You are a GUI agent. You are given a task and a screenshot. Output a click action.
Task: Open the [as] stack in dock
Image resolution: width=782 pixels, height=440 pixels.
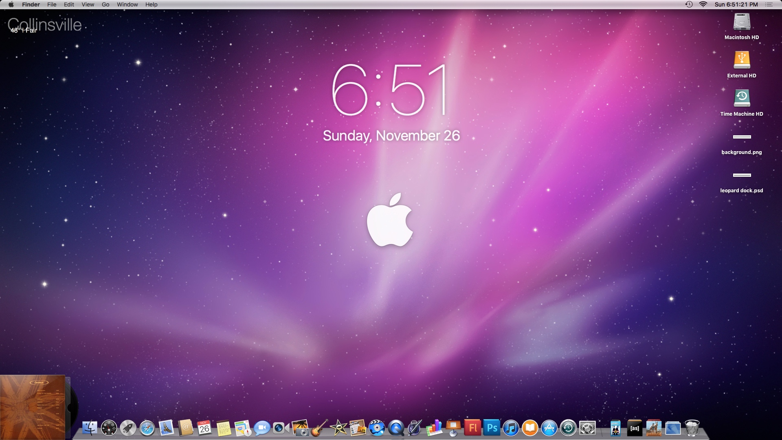click(x=635, y=428)
